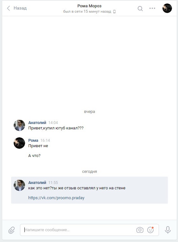Select the message 'Привет,купил ютуб канал???'

click(x=56, y=128)
